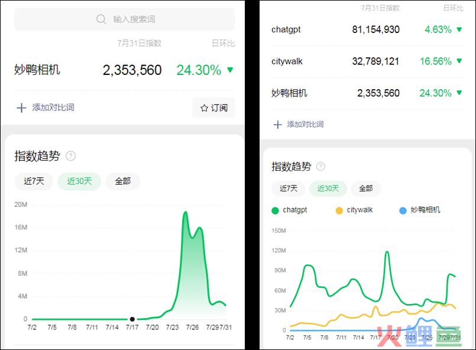This screenshot has width=476, height=350.
Task: Click the 7月31日指数 column header in left panel
Action: click(140, 43)
